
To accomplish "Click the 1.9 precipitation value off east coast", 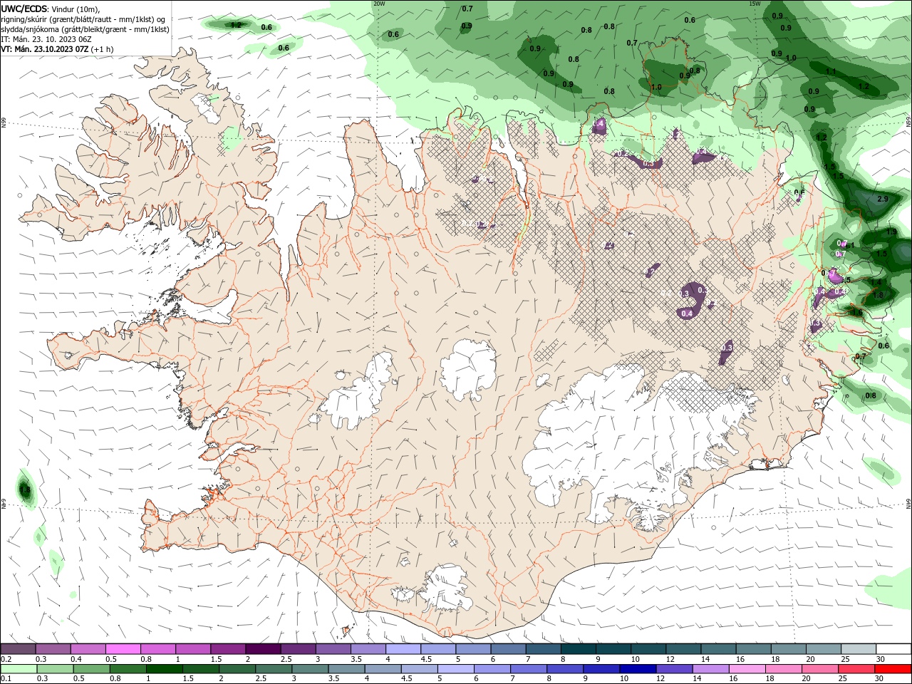I will click(891, 232).
